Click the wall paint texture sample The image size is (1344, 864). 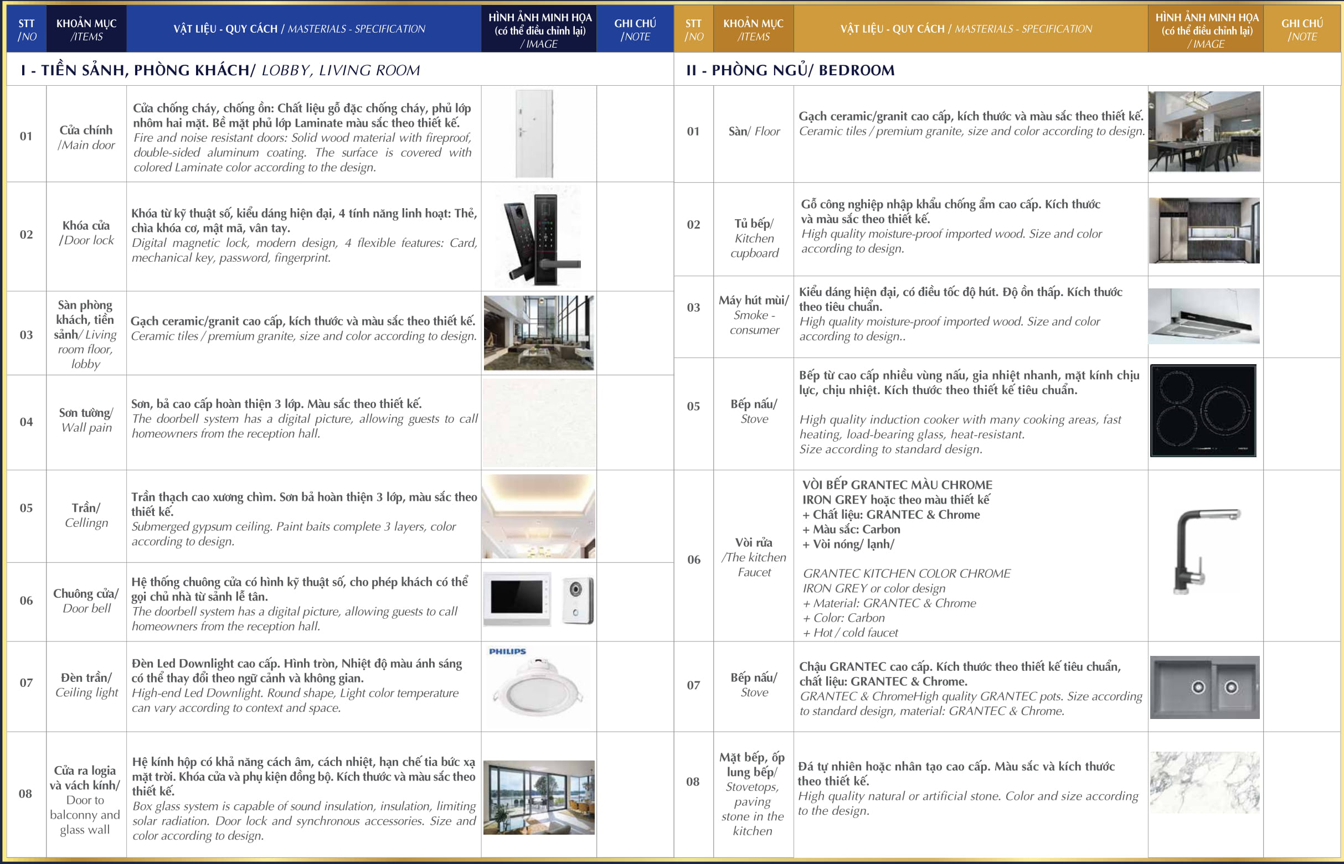point(539,422)
